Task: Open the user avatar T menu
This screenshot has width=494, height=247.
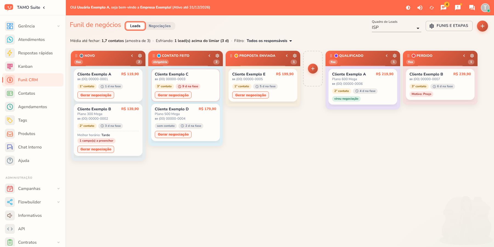Action: (485, 7)
